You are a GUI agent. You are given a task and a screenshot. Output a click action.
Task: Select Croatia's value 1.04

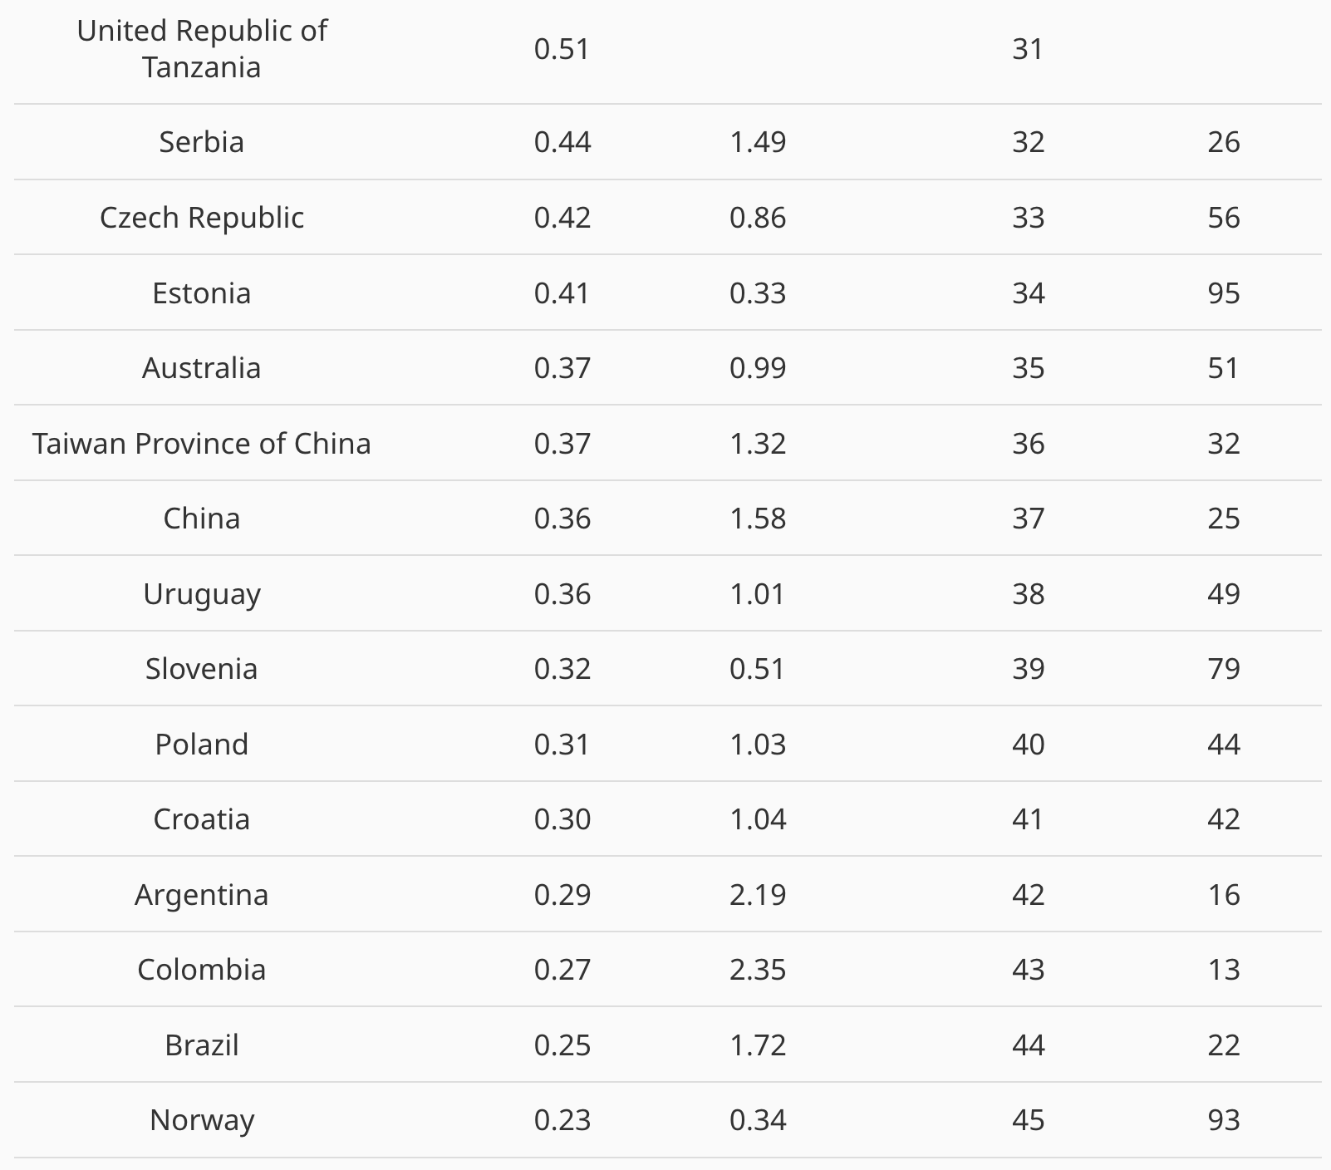pos(758,819)
